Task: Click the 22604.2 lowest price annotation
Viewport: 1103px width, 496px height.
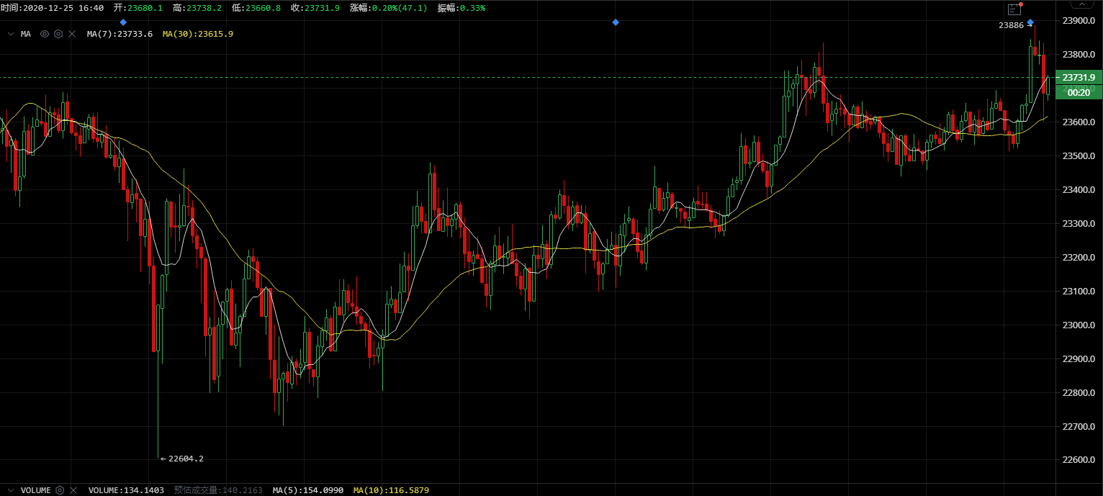Action: 185,459
